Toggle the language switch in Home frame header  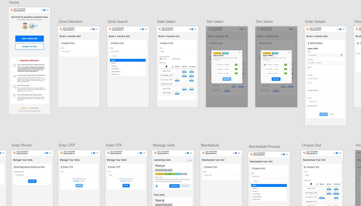coord(45,10)
